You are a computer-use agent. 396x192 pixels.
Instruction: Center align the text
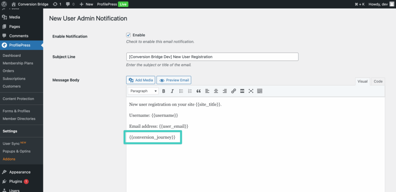tap(216, 91)
